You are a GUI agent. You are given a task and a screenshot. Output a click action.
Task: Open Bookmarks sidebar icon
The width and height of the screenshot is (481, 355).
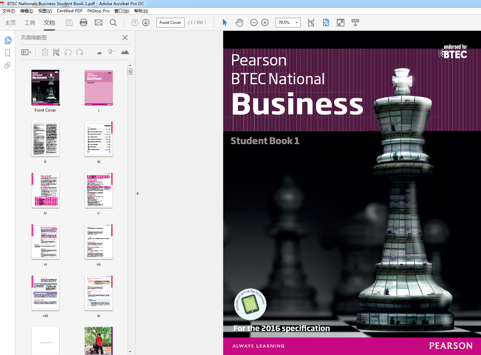click(8, 53)
